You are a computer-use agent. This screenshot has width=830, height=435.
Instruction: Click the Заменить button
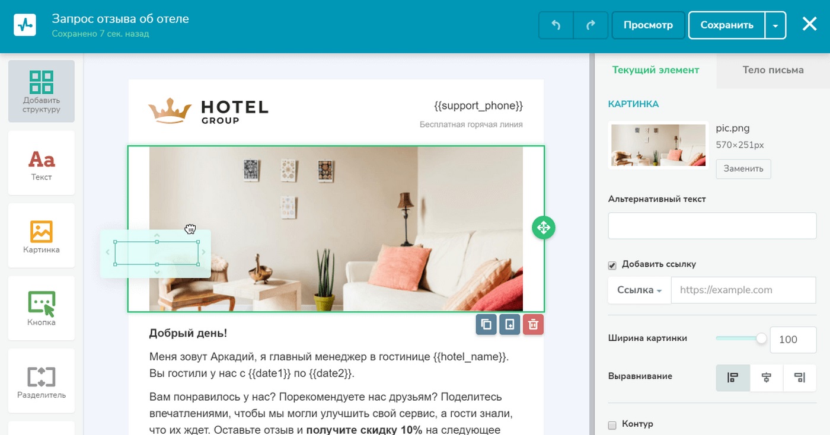tap(743, 169)
